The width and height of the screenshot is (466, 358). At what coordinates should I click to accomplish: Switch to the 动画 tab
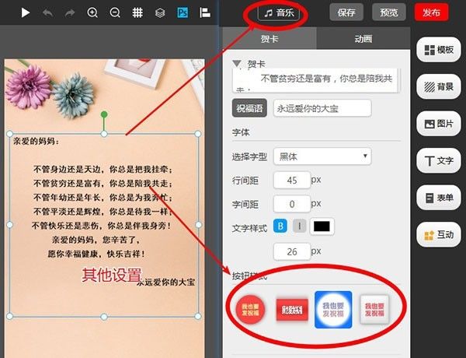(363, 39)
